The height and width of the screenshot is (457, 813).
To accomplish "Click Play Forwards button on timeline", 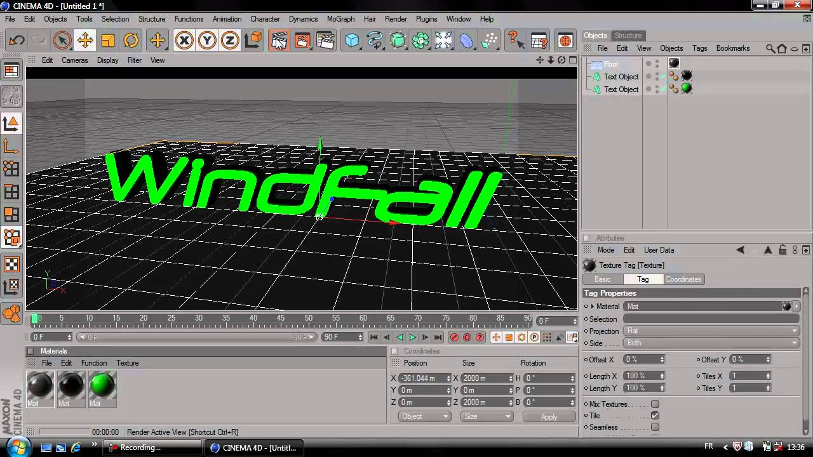I will pos(412,338).
